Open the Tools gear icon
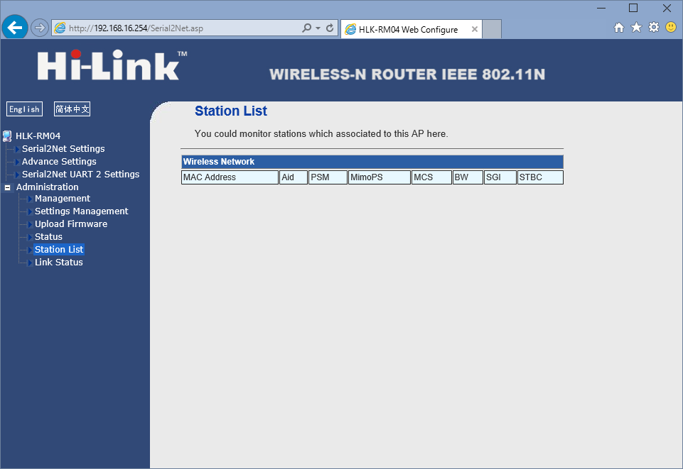 654,28
